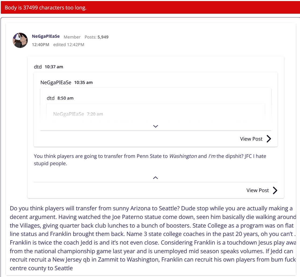Screen dimensions: 300x277
Task: Click the arrow icon beside the inner View Post
Action: [x=269, y=139]
